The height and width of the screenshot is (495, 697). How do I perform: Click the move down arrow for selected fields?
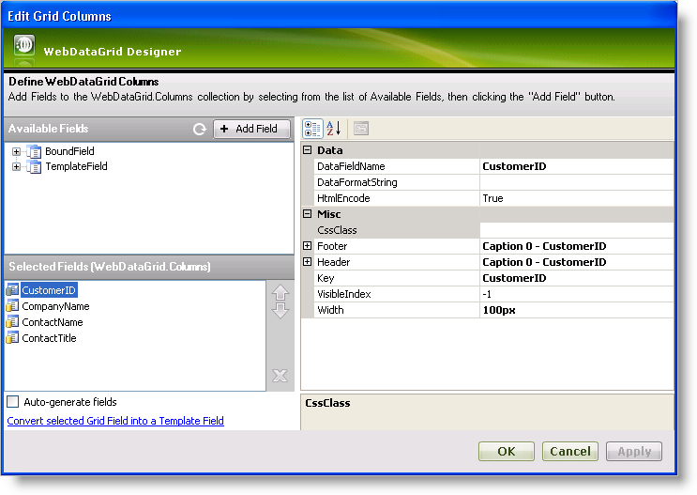tap(280, 310)
